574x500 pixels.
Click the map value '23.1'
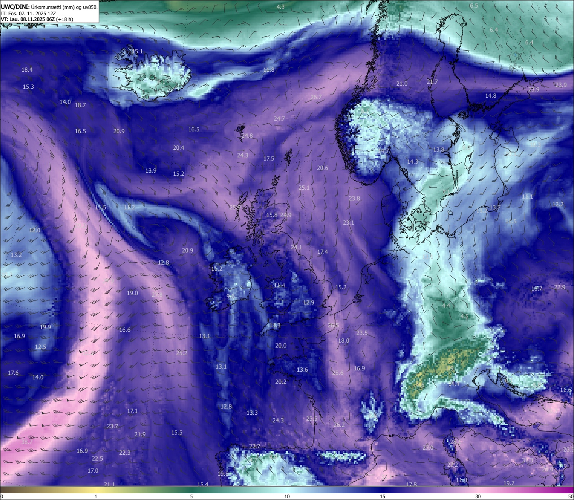[348, 222]
